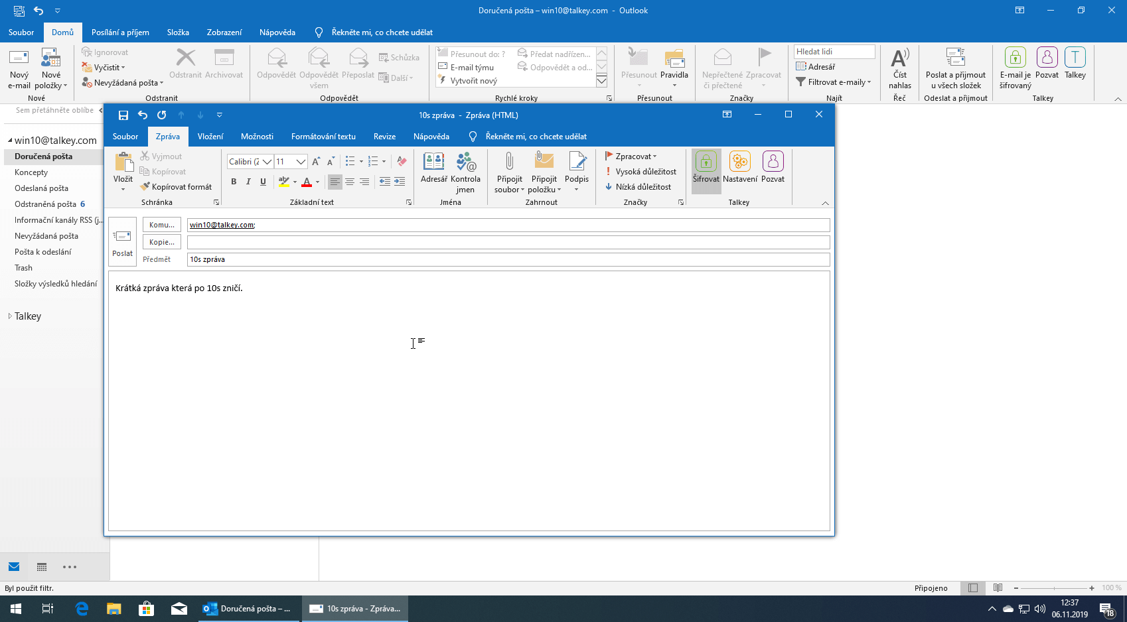This screenshot has width=1127, height=622.
Task: Select Odstraněná pošta folder
Action: pyautogui.click(x=46, y=204)
